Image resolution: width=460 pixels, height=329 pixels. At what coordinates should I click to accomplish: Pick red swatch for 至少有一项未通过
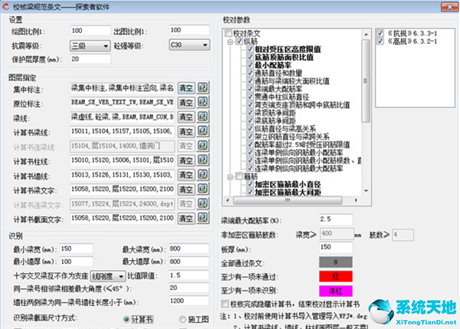point(336,276)
